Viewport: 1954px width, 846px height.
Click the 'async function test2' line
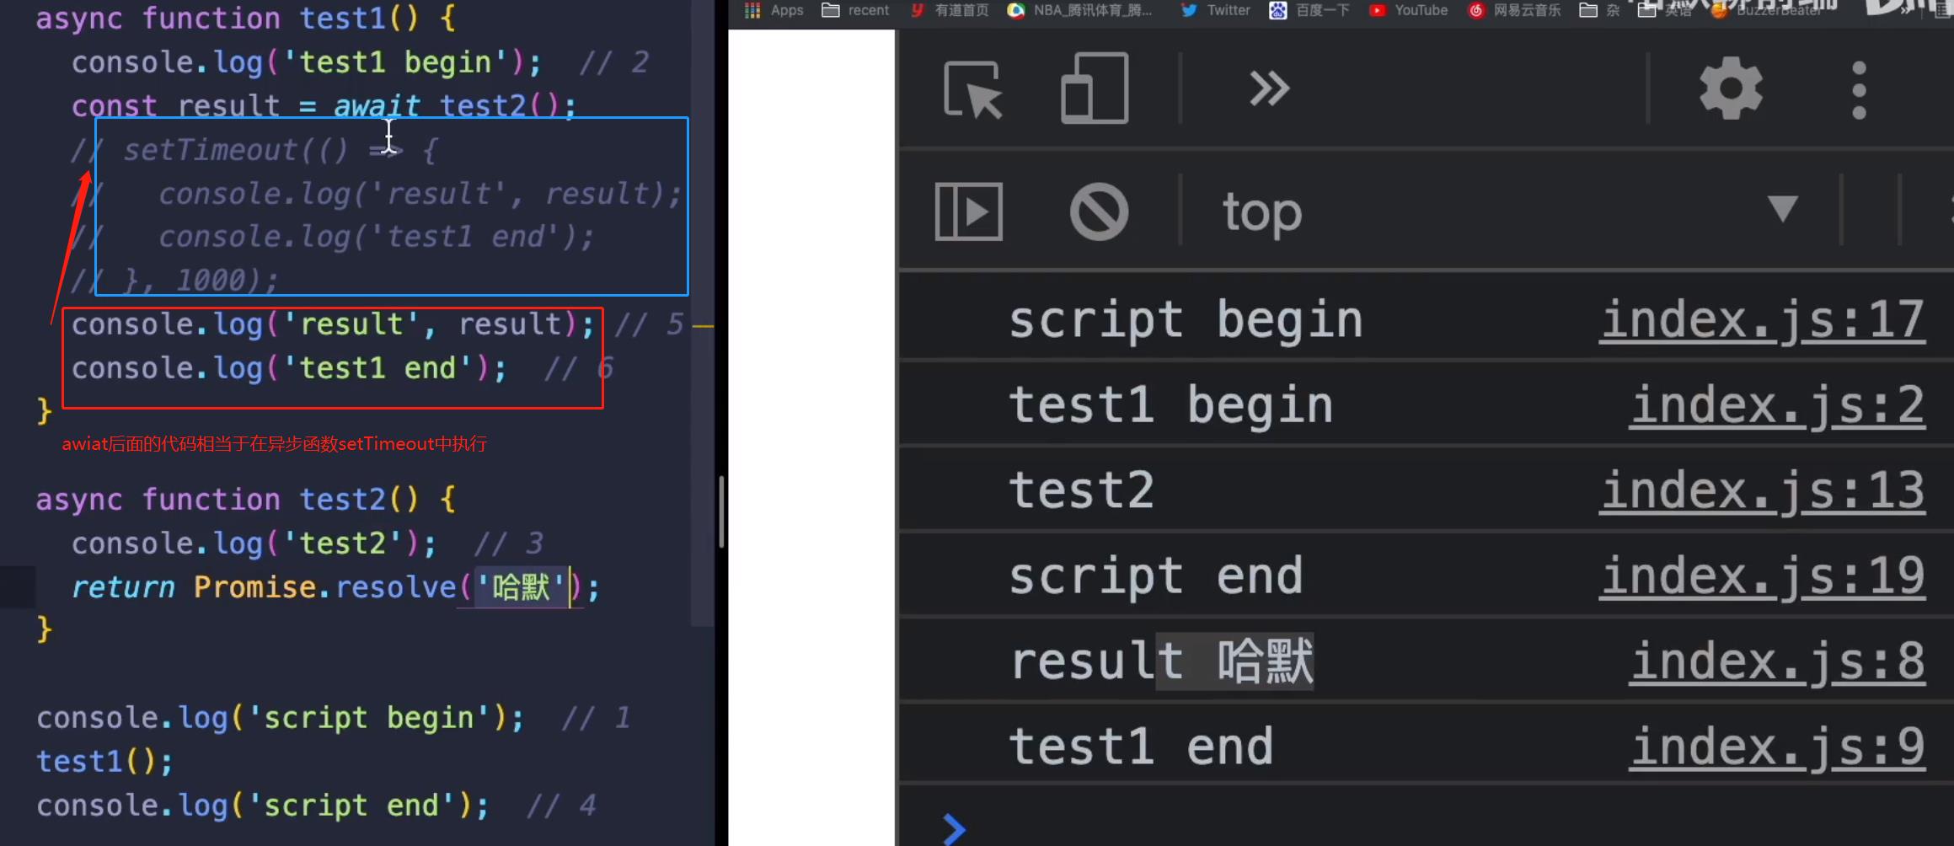246,500
